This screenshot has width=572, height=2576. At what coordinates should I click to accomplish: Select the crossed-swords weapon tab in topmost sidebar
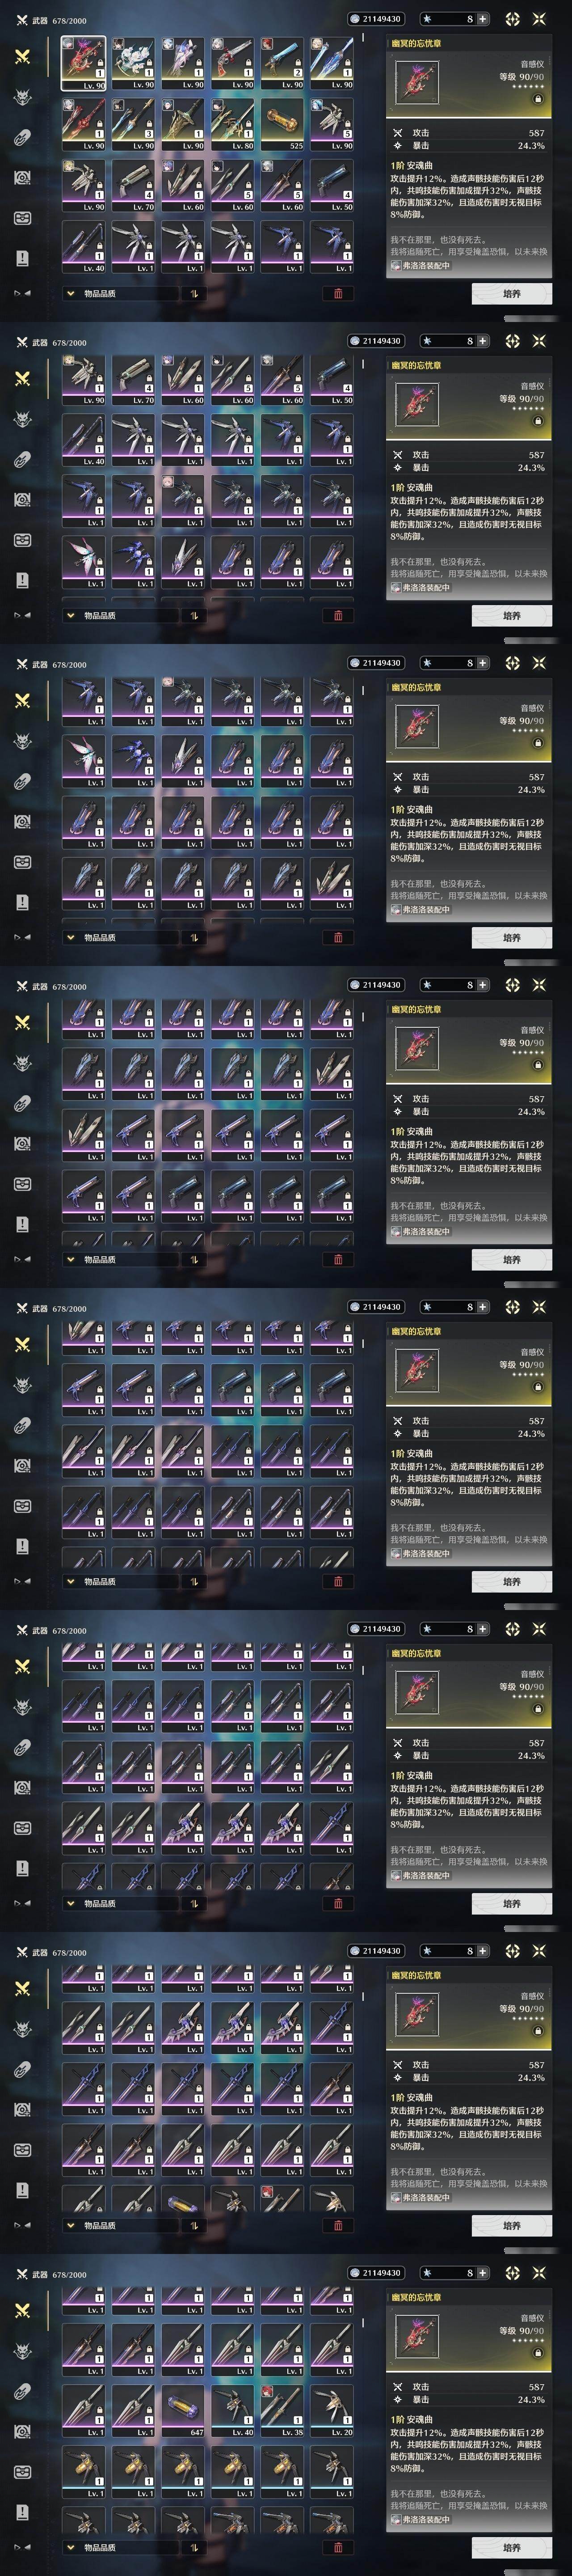pyautogui.click(x=22, y=56)
